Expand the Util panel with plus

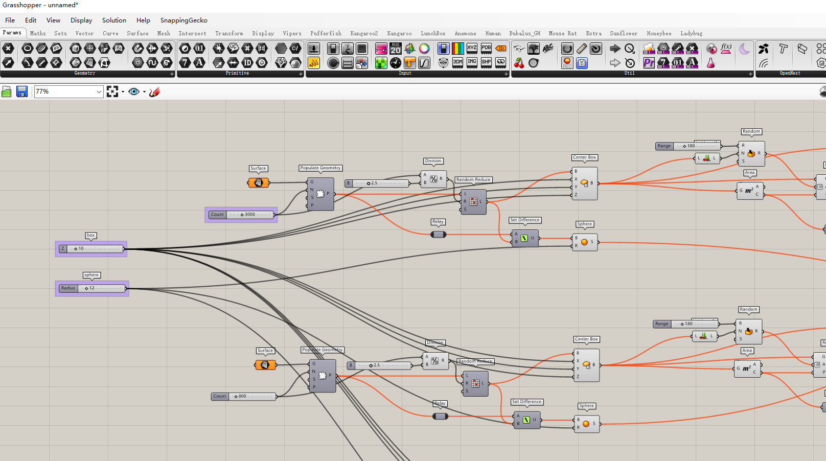[751, 74]
